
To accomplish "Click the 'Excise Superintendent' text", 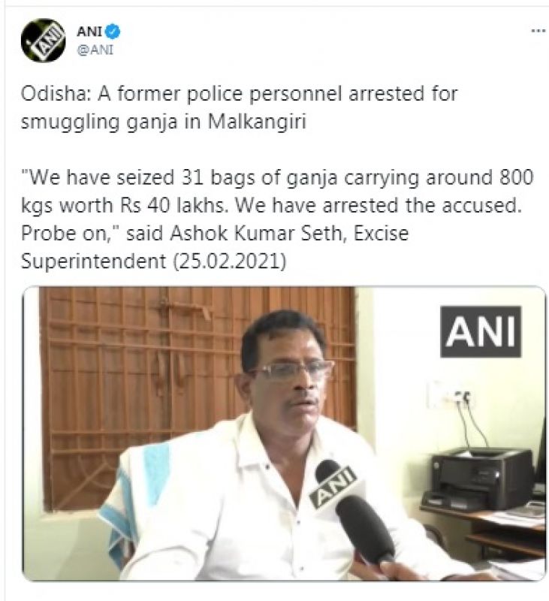I will pyautogui.click(x=215, y=247).
